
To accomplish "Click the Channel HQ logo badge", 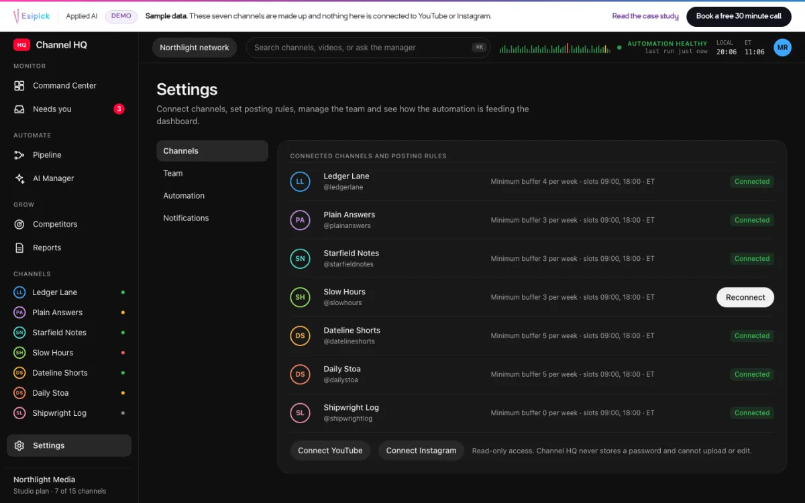I will pos(21,45).
